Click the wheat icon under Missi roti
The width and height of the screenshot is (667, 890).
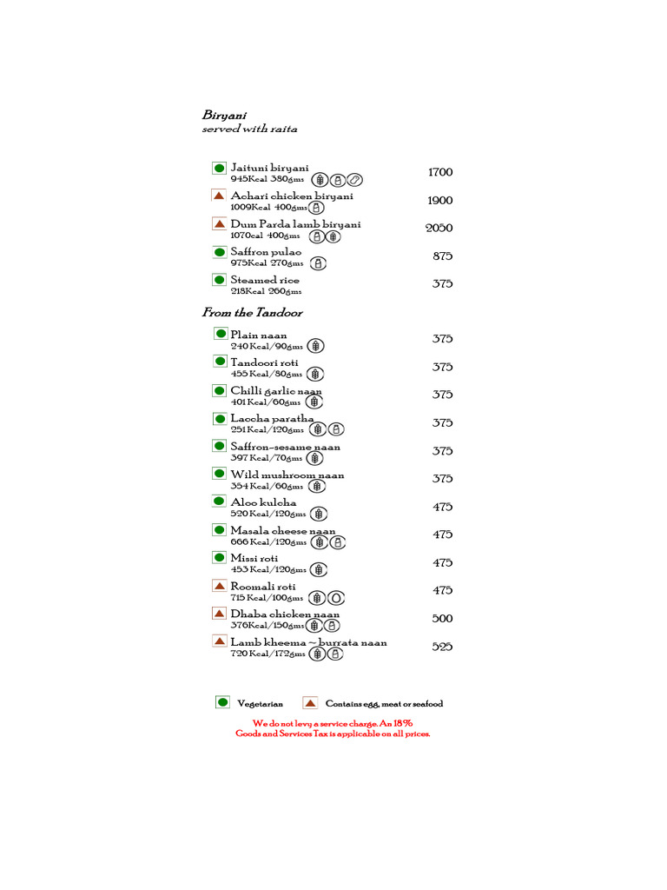[319, 569]
